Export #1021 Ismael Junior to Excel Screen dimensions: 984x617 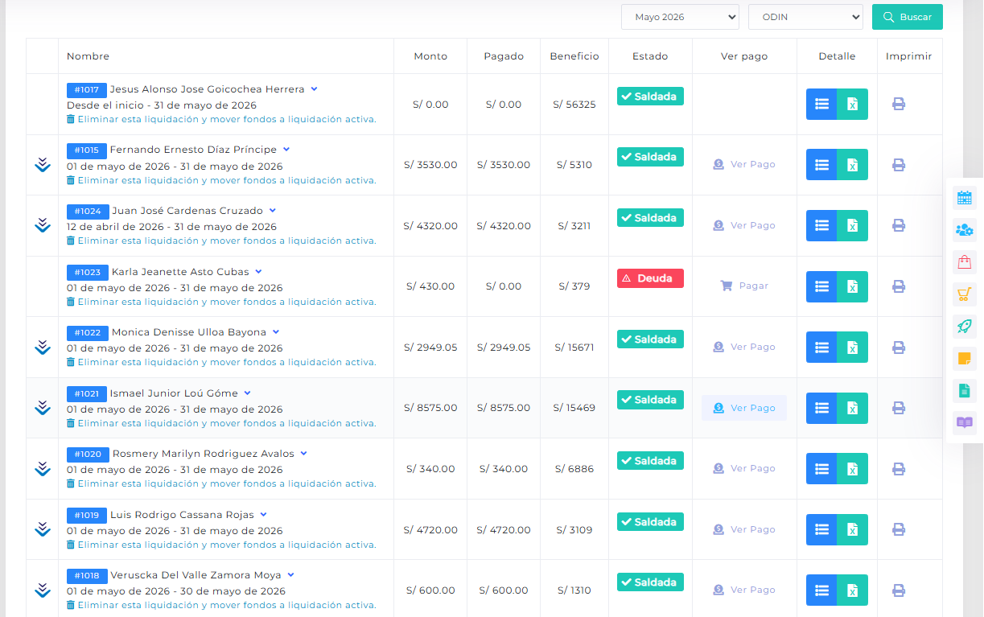tap(852, 408)
